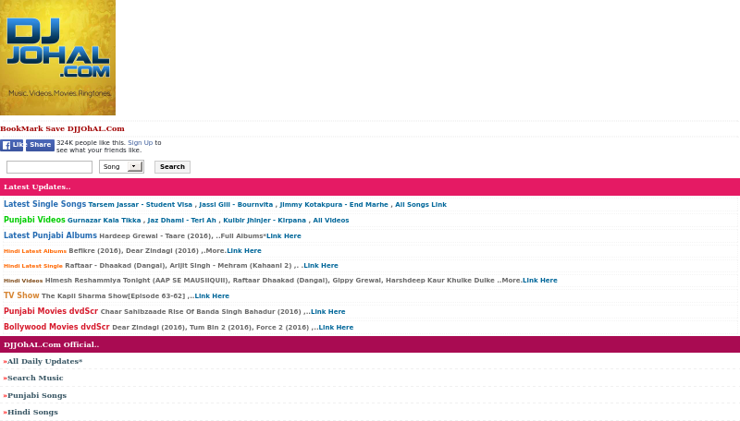The image size is (740, 421).
Task: Click 'Hardeep Grewal - Taare (2016)' text
Action: pyautogui.click(x=155, y=236)
